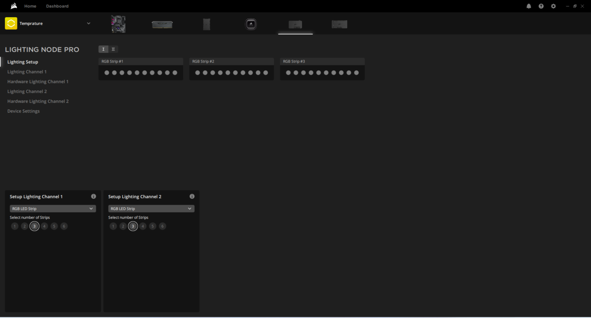Show info for Setup Lighting Channel 1

pyautogui.click(x=94, y=197)
